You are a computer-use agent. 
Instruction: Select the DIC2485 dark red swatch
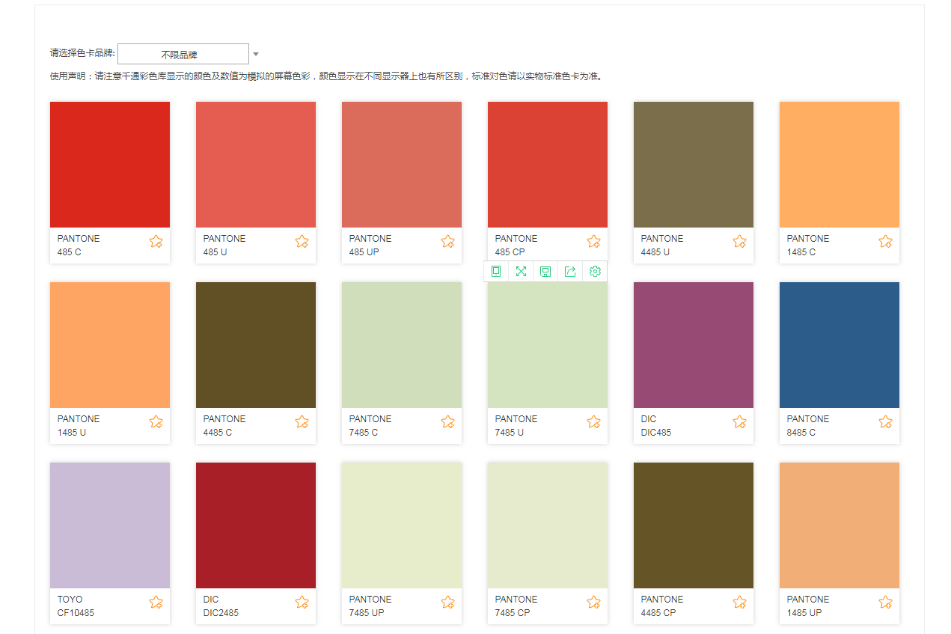[256, 525]
